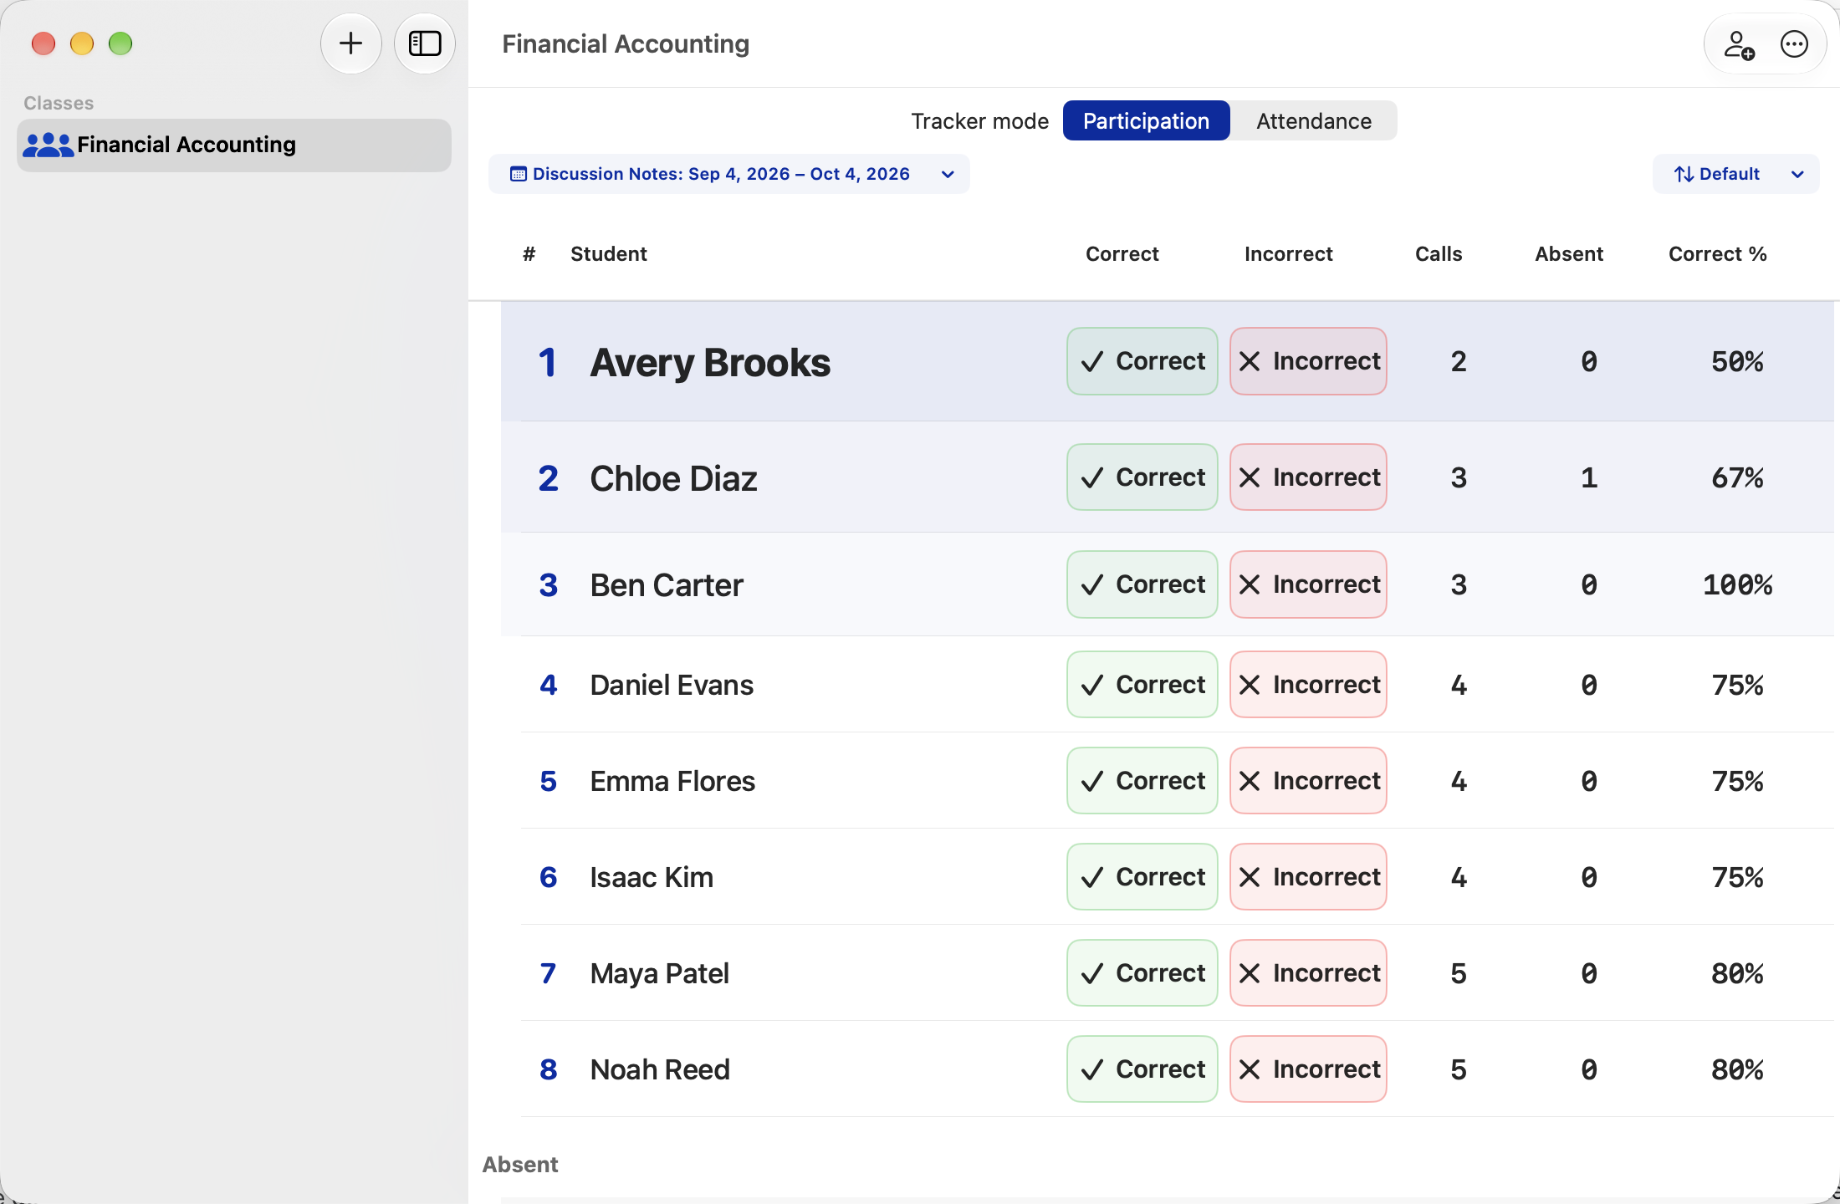Click the Correct % column header
The image size is (1840, 1204).
(x=1718, y=254)
